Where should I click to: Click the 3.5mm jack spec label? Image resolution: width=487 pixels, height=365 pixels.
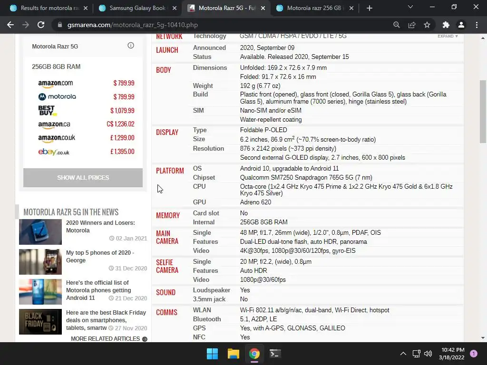[x=209, y=299]
